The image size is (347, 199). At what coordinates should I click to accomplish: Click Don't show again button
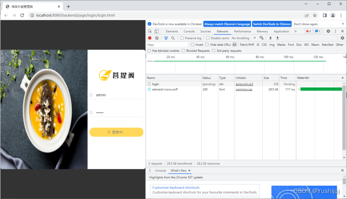pyautogui.click(x=306, y=24)
